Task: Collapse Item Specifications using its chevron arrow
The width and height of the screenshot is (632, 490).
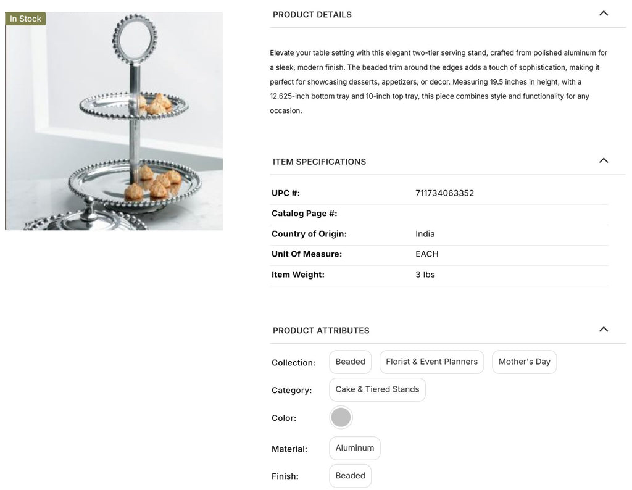Action: tap(604, 160)
